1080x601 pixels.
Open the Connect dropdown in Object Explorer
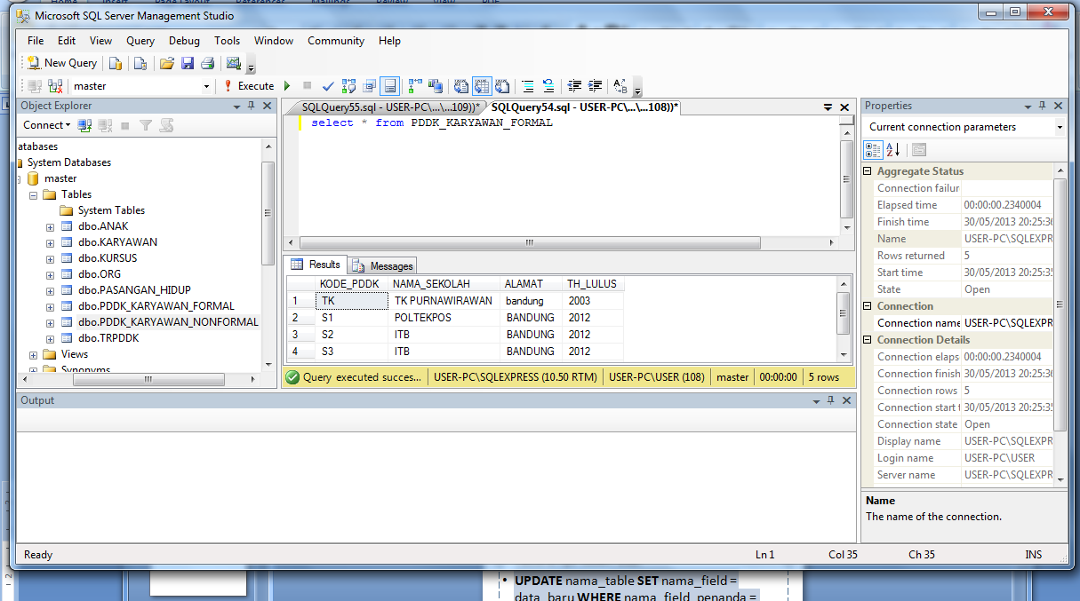[45, 125]
